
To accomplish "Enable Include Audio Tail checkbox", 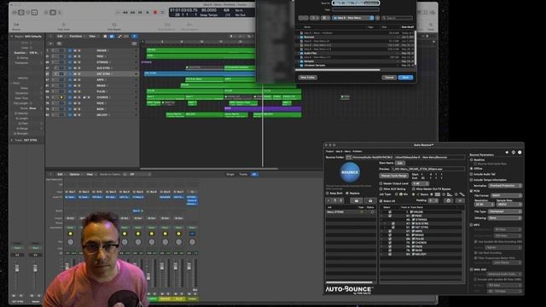I will 472,174.
